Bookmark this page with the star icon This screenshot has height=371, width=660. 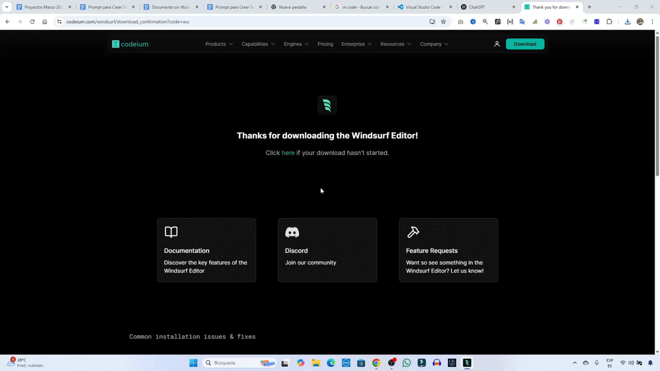pos(443,21)
